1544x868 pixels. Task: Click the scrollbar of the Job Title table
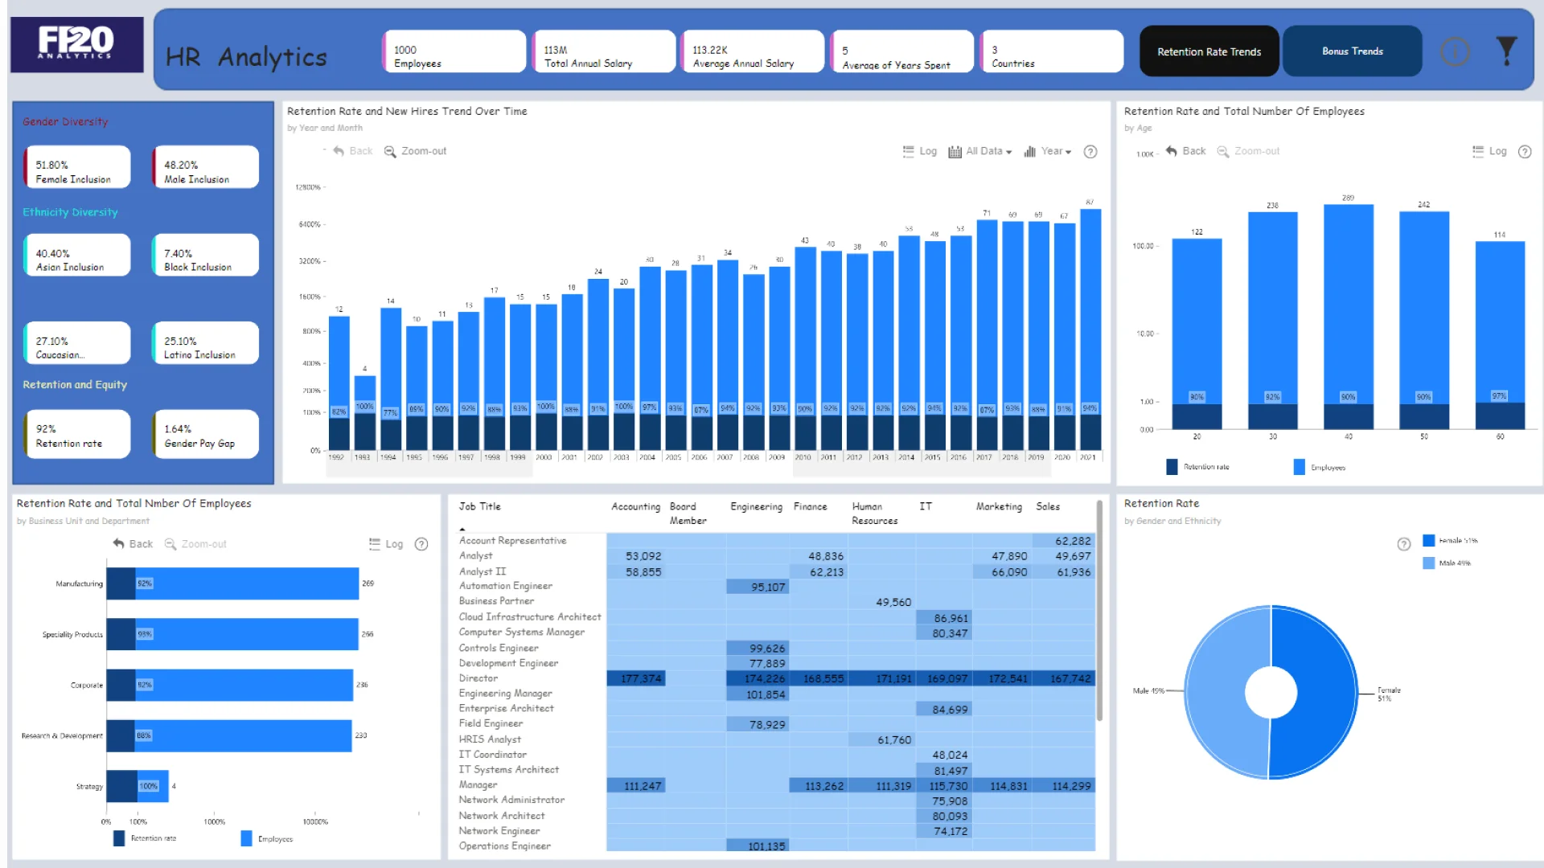pos(1099,611)
